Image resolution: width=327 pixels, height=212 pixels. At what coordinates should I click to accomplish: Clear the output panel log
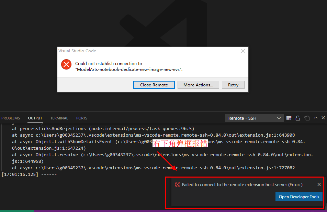(289, 118)
